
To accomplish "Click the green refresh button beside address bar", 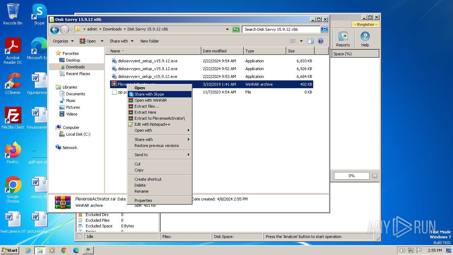I will pos(236,29).
